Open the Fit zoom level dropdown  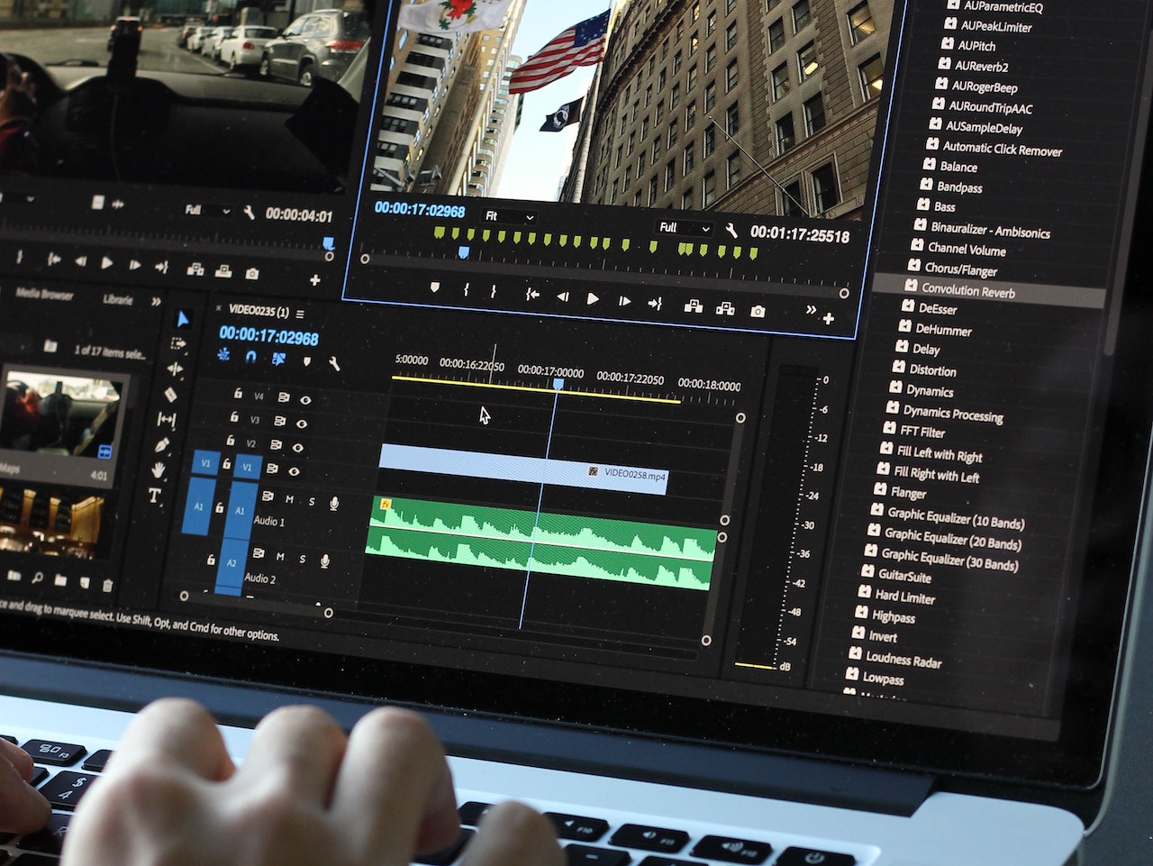[510, 216]
